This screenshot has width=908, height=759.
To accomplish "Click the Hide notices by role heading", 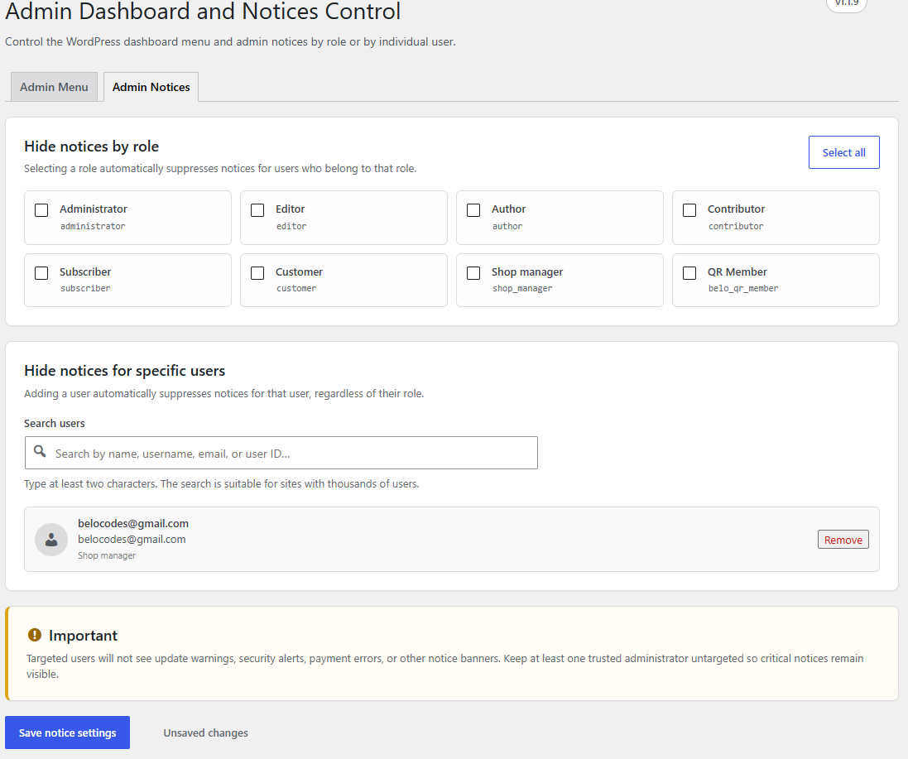I will pos(92,147).
